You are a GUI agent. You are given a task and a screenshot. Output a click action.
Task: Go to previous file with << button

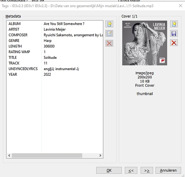[x=131, y=170]
